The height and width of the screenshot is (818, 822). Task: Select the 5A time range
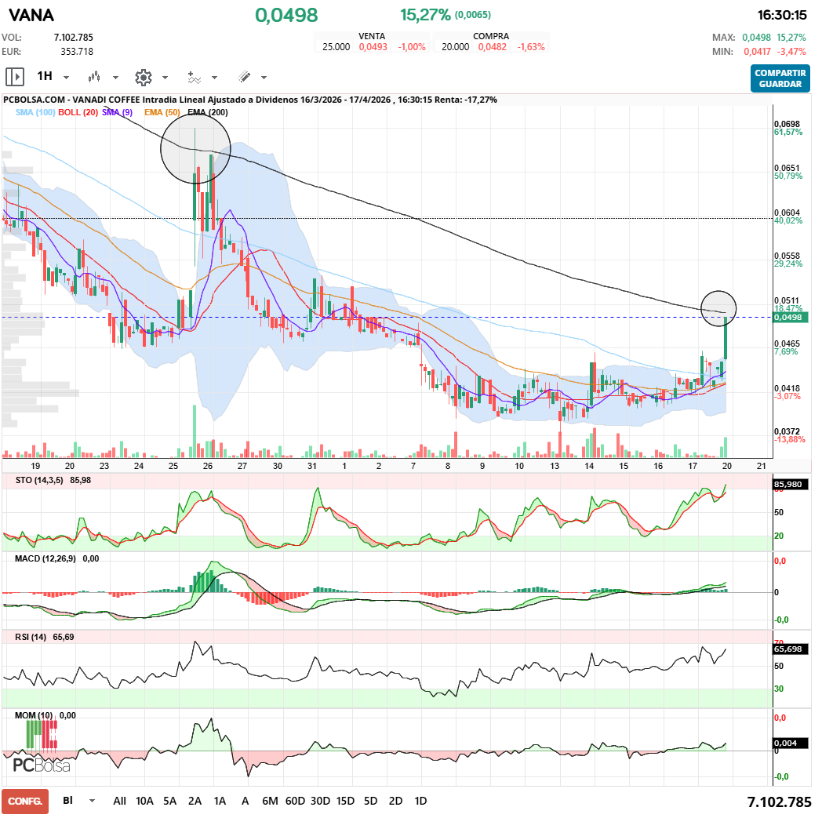pyautogui.click(x=170, y=801)
